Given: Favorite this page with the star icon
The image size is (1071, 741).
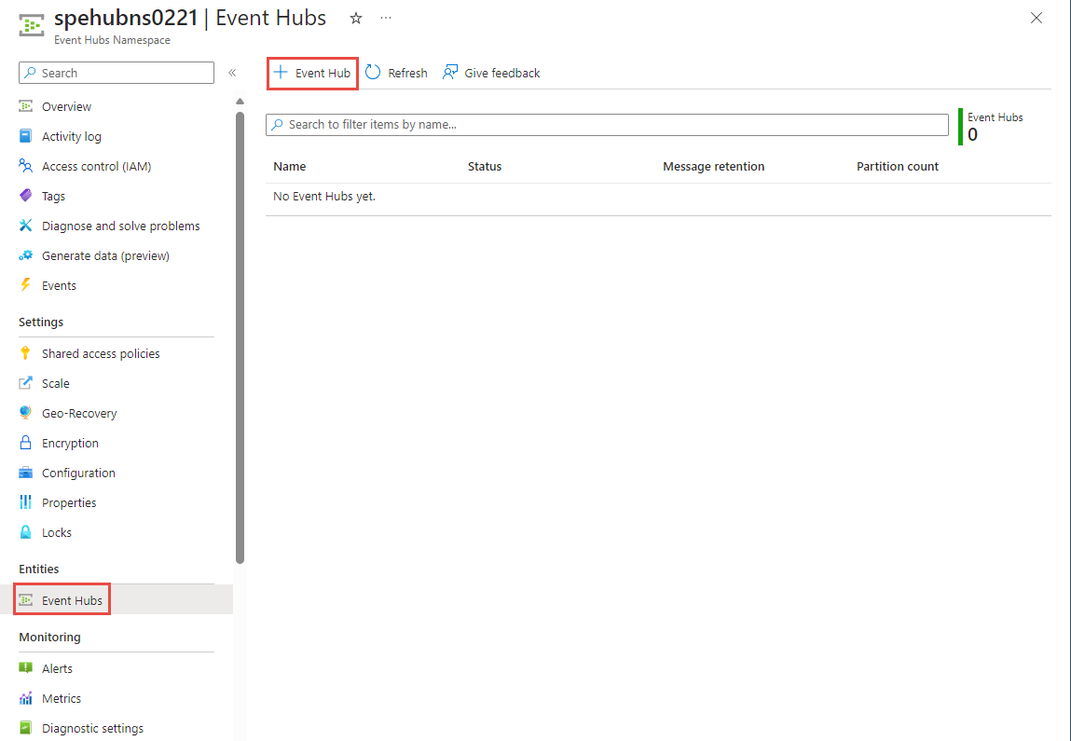Looking at the screenshot, I should click(356, 19).
